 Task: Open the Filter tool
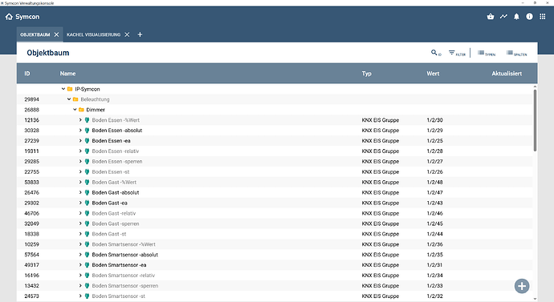(457, 53)
